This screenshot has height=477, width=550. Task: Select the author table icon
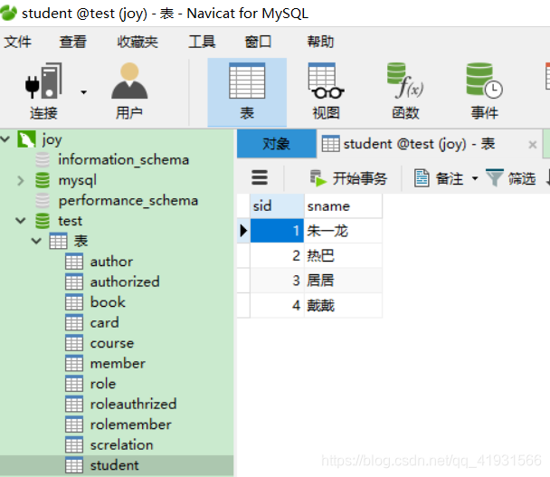[x=74, y=262]
